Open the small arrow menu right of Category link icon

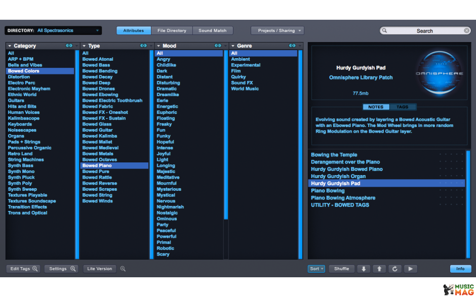(x=76, y=46)
